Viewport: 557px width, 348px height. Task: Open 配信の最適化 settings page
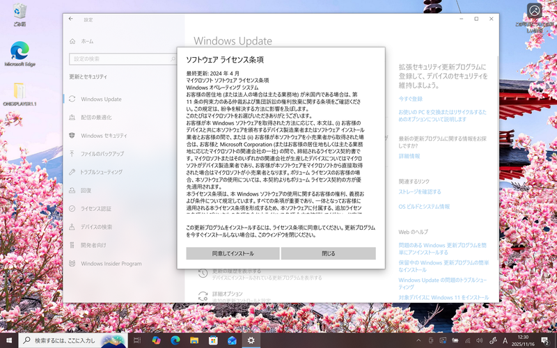[x=96, y=117]
